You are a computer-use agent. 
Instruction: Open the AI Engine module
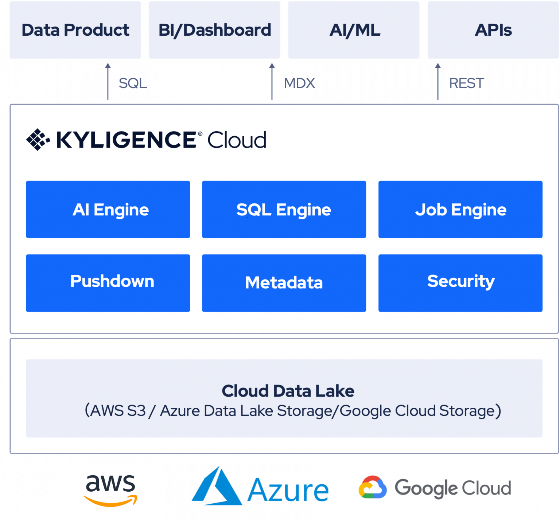[x=108, y=209]
